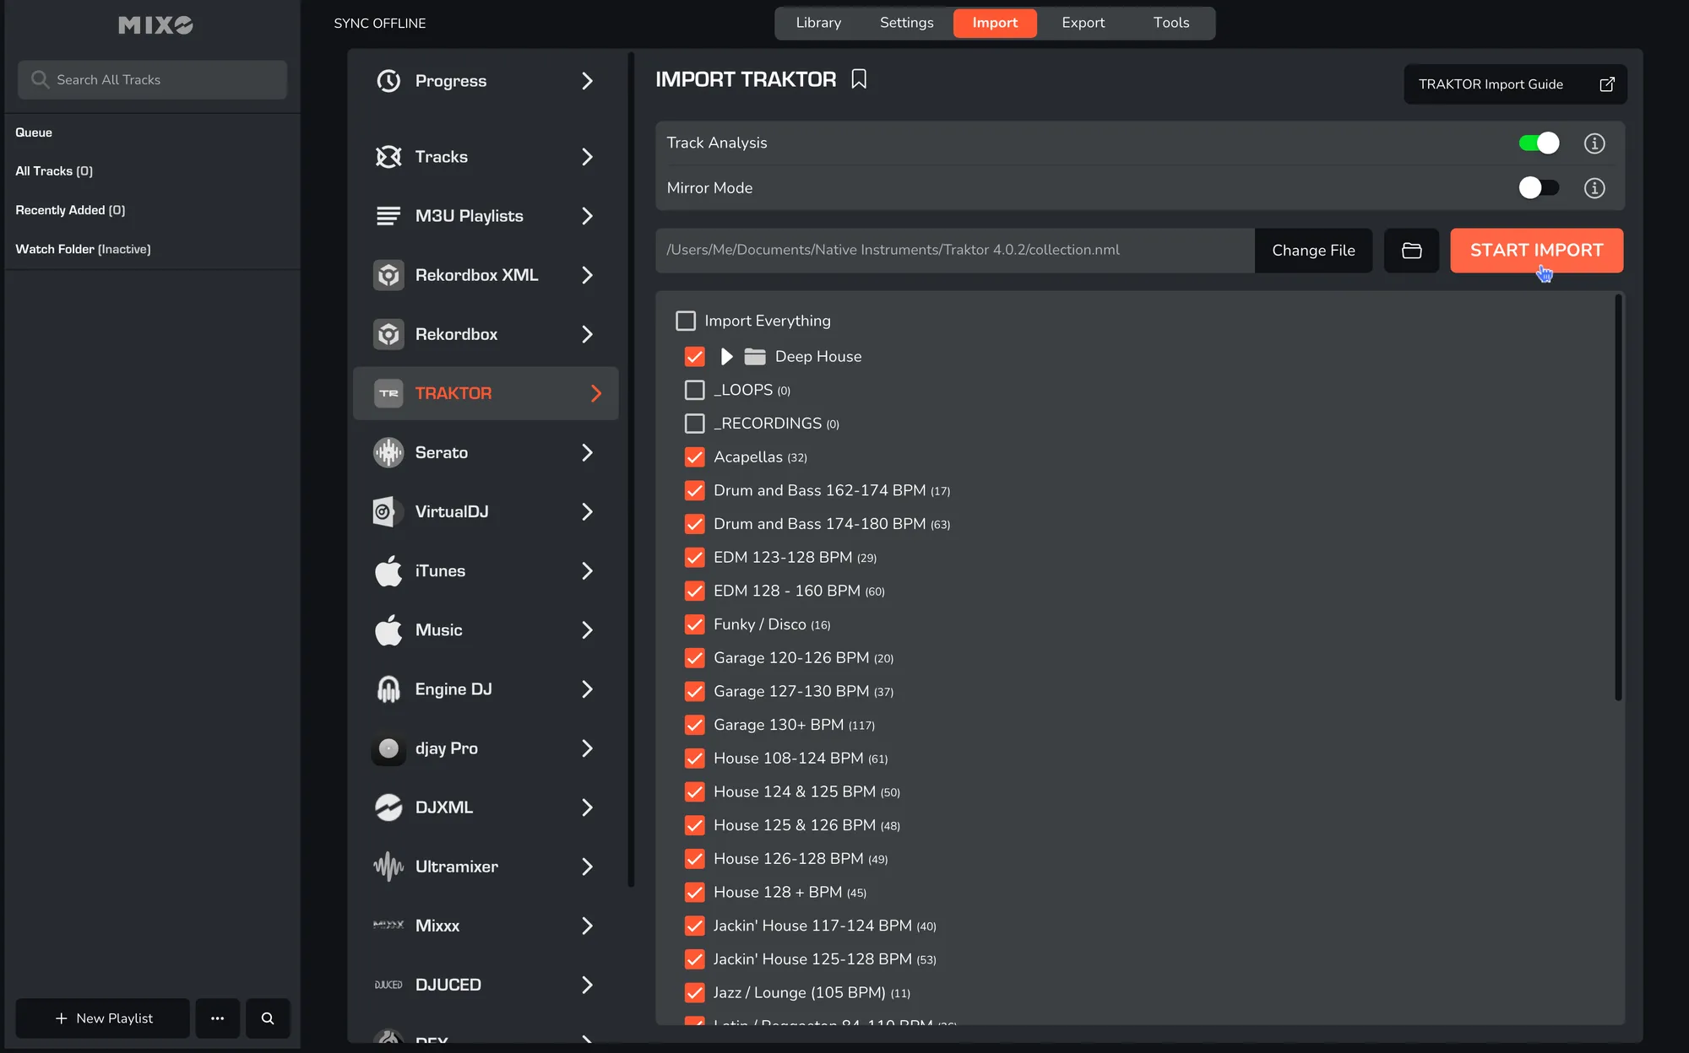Check the Import Everything checkbox

686,321
